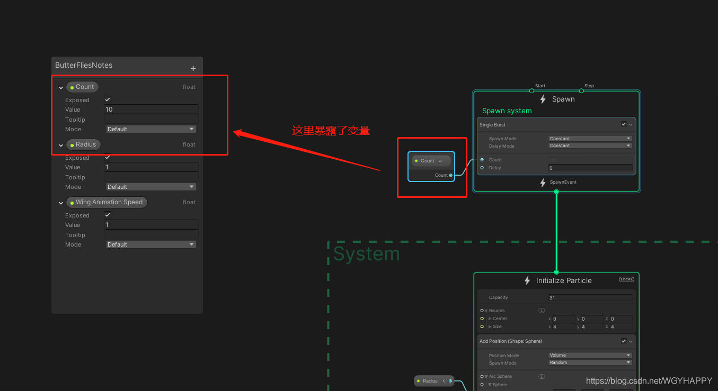Disable the Single Burst block checkbox
Viewport: 718px width, 391px height.
pyautogui.click(x=624, y=125)
